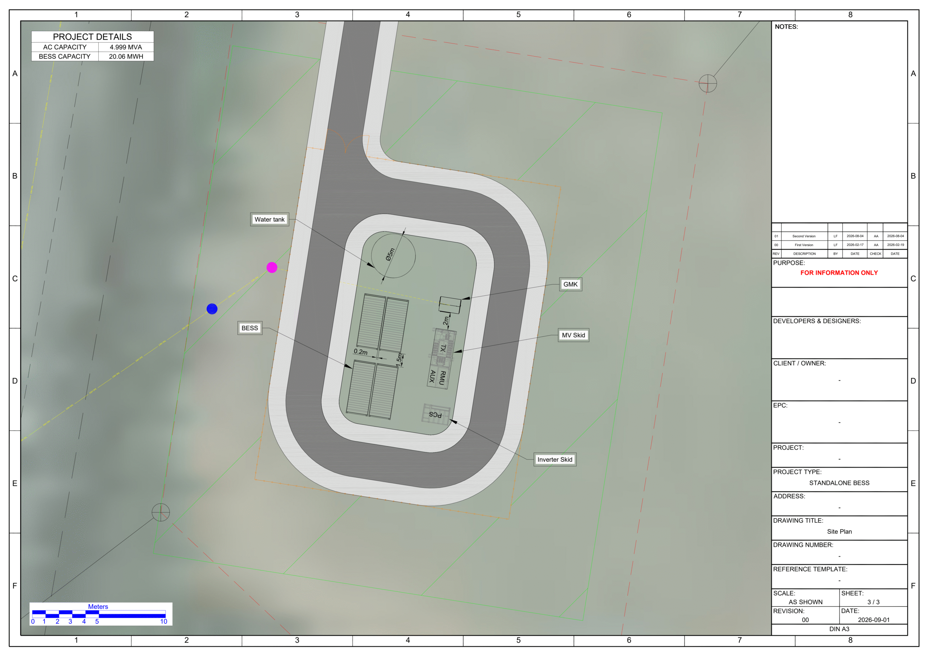Click the TX label on MV skid
This screenshot has height=656, width=928.
pyautogui.click(x=443, y=348)
